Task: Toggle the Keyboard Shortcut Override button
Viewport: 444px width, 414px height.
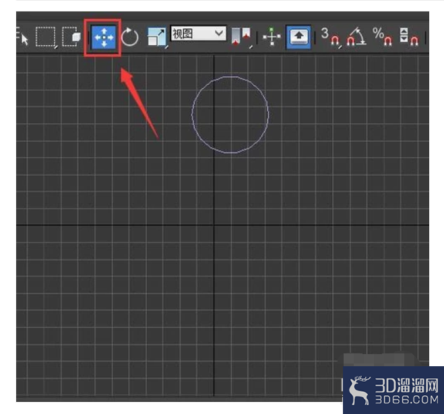Action: (298, 37)
